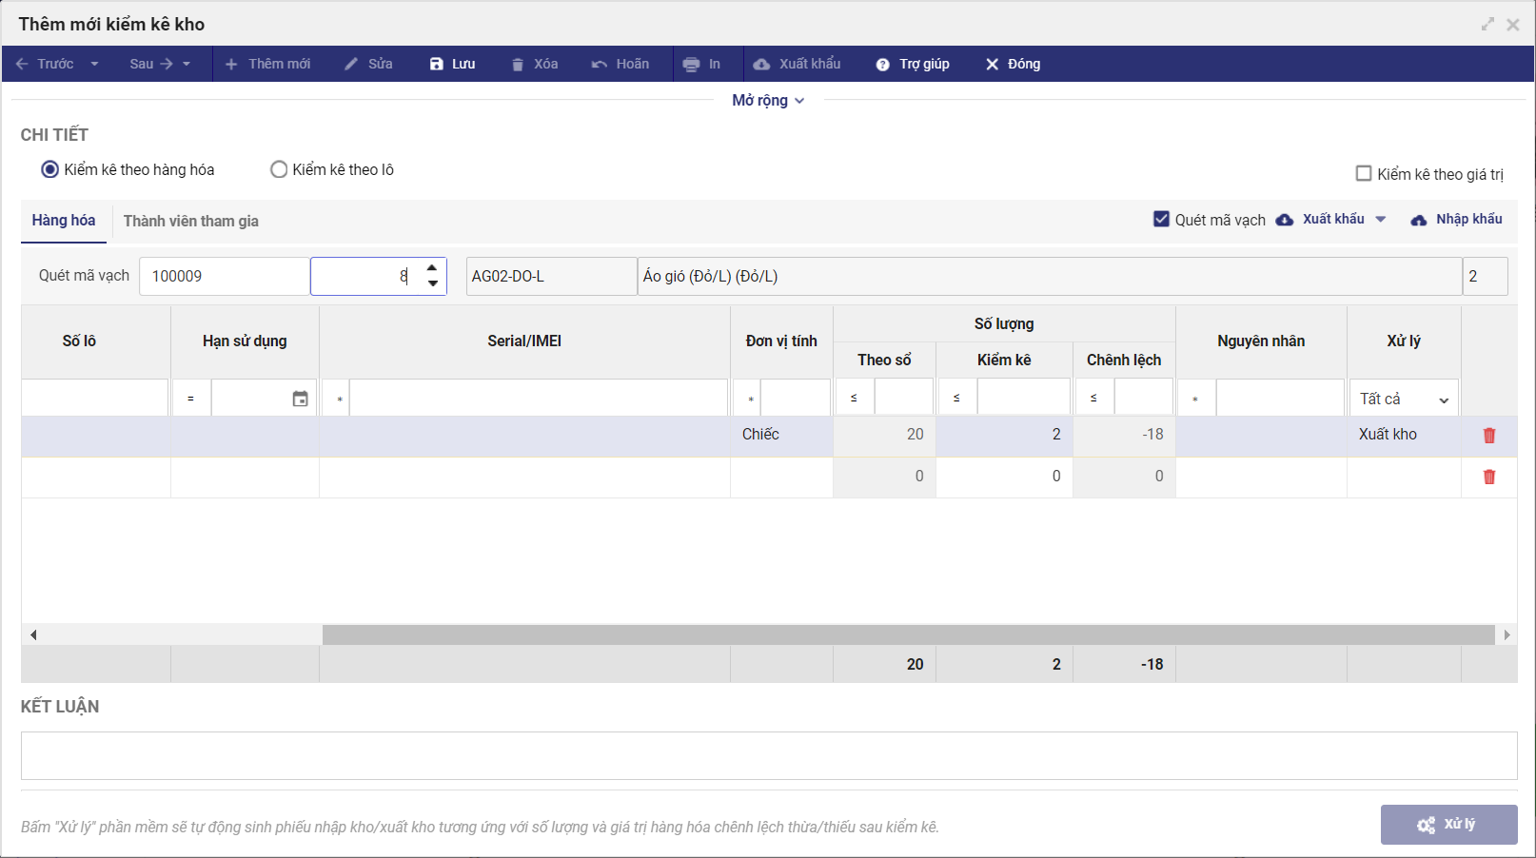1536x858 pixels.
Task: Open the Xử lý filter dropdown Tất cả
Action: [x=1404, y=399]
